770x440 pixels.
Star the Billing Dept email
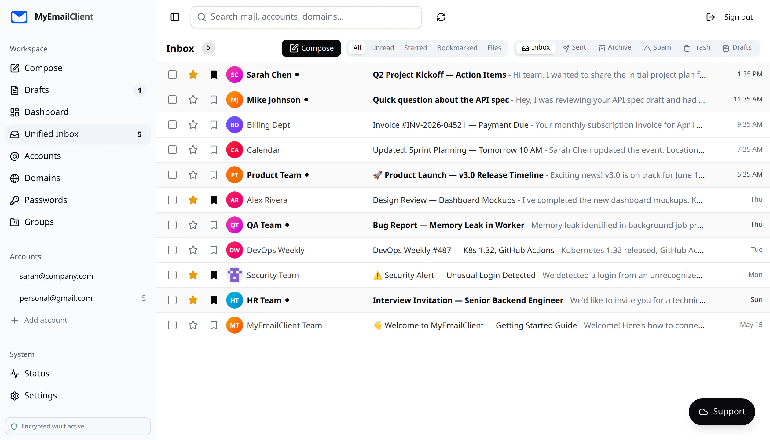pyautogui.click(x=193, y=125)
